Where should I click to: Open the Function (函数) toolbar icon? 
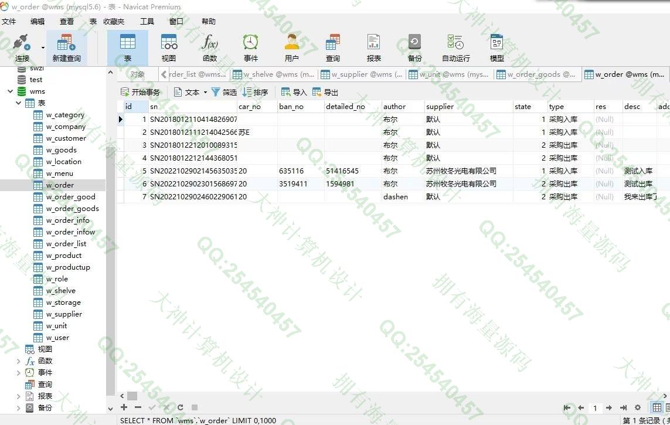coord(209,47)
